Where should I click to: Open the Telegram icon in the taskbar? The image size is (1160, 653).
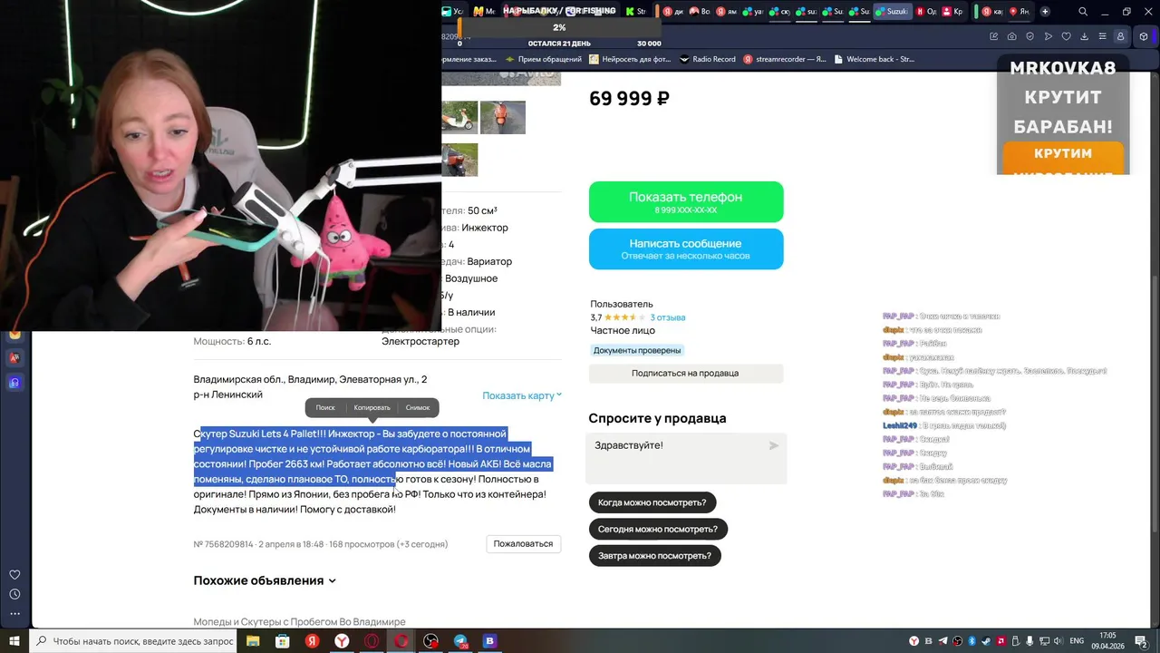click(460, 641)
